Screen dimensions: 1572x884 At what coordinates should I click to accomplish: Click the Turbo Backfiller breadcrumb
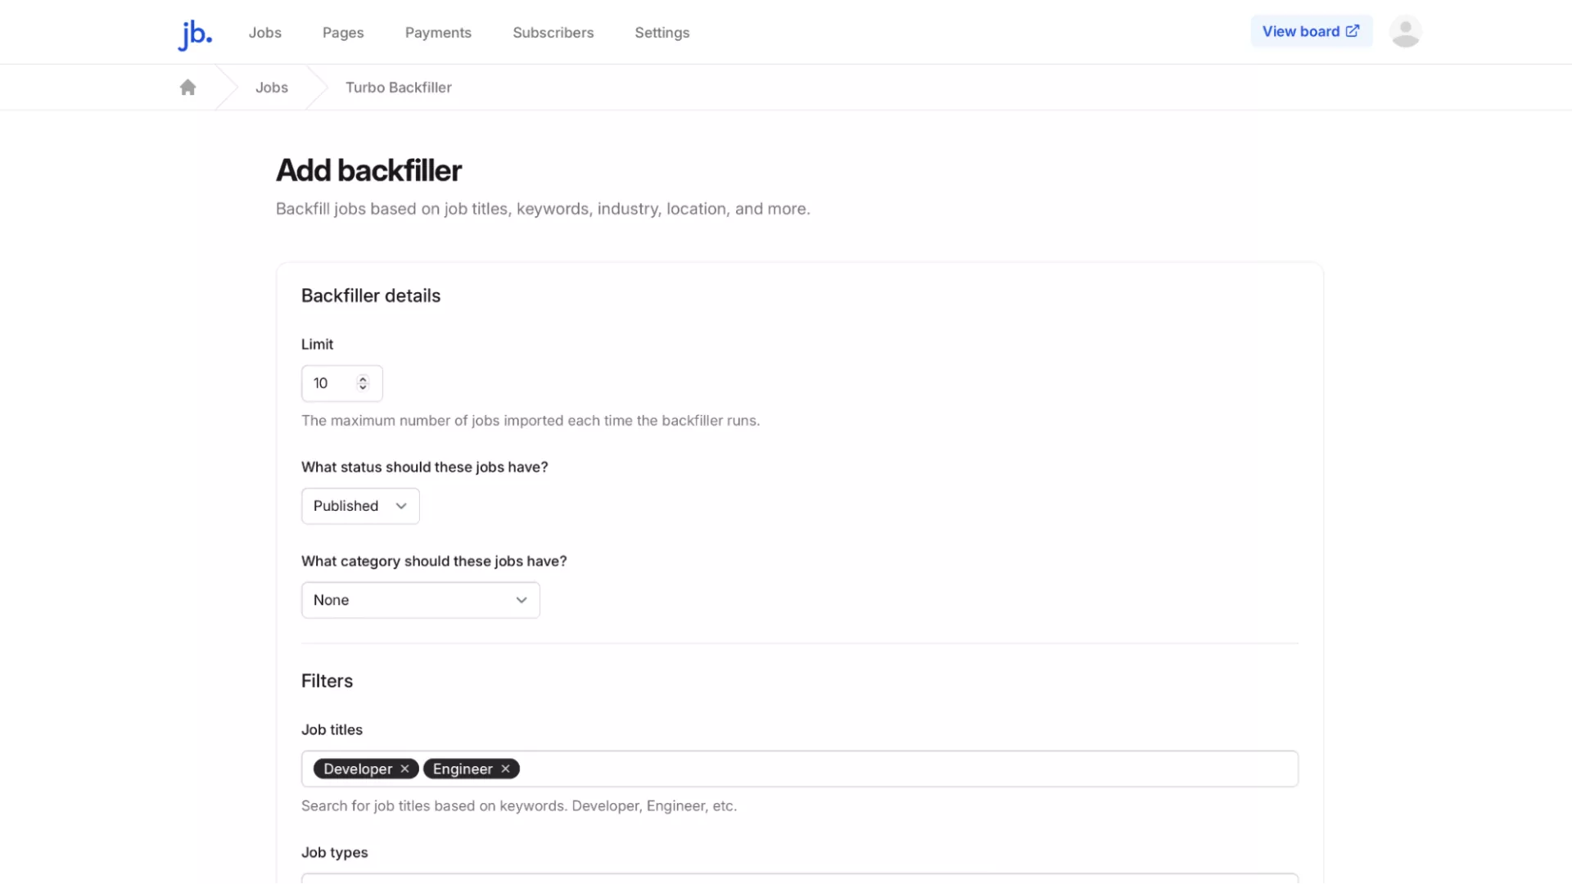tap(398, 88)
